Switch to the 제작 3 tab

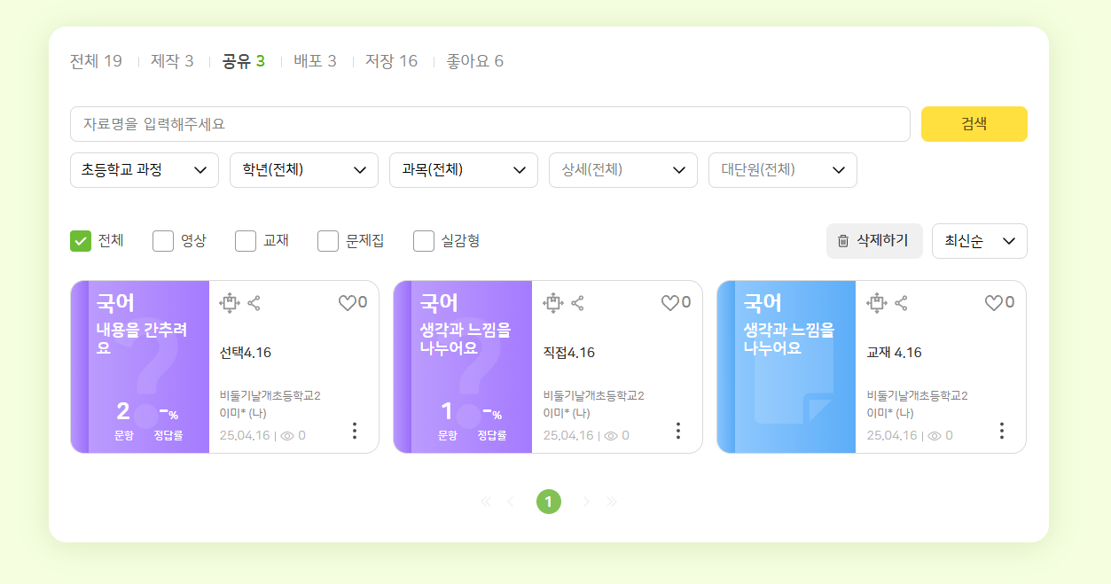point(172,61)
